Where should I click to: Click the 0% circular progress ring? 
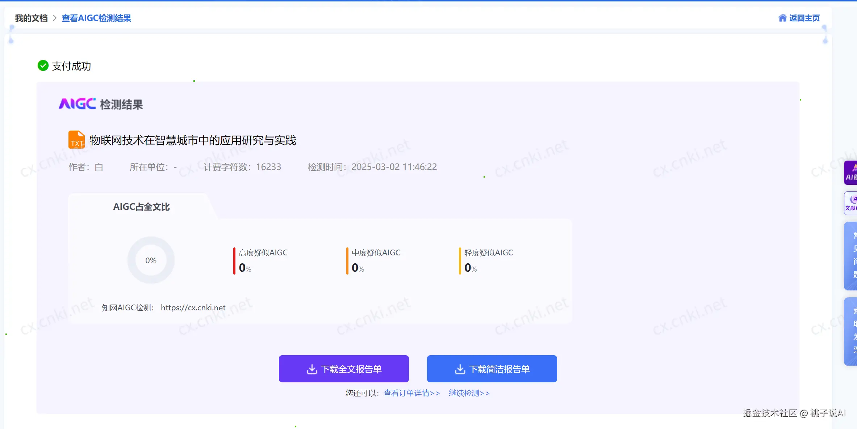(151, 260)
